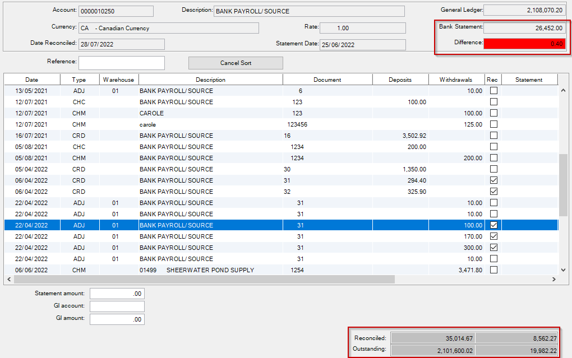The height and width of the screenshot is (358, 572).
Task: Toggle Rec checkbox for 3,502.92 deposit row
Action: click(493, 136)
